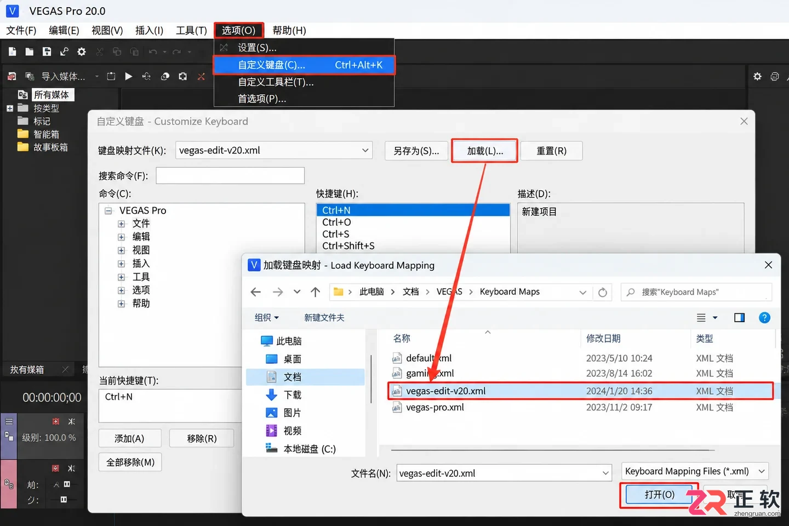
Task: Adjust the audio track pan slider
Action: tap(63, 500)
